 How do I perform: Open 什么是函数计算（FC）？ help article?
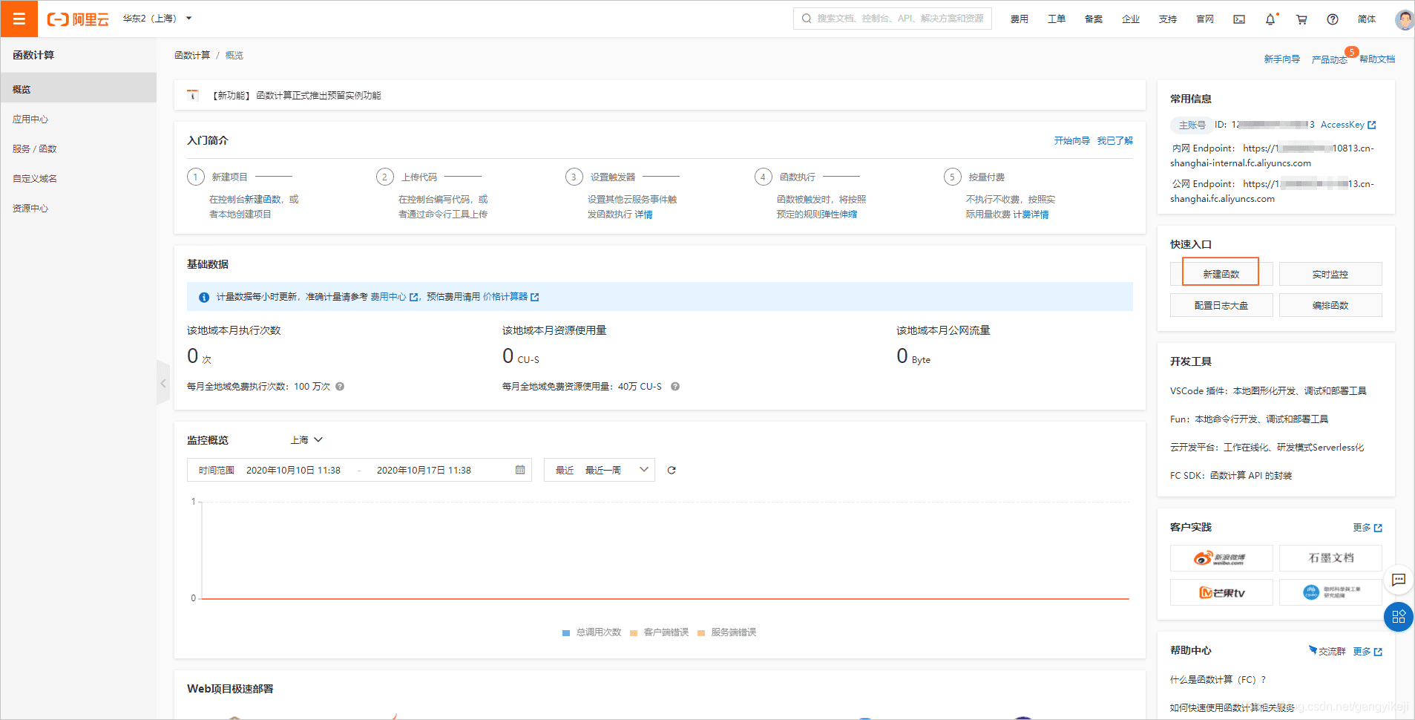(1218, 680)
